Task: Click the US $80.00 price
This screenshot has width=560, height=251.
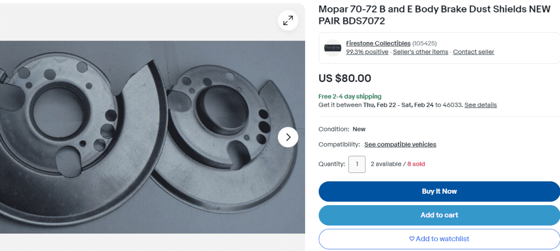Action: tap(345, 78)
